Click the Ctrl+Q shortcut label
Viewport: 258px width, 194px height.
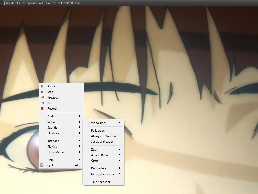pyautogui.click(x=75, y=165)
